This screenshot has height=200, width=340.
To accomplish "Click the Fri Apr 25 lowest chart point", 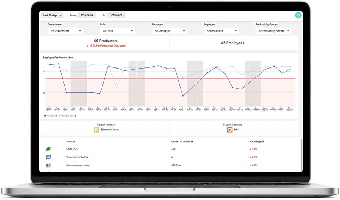I will (183, 96).
